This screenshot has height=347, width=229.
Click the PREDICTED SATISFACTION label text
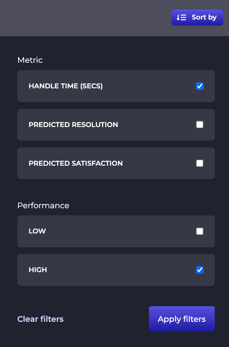click(76, 163)
